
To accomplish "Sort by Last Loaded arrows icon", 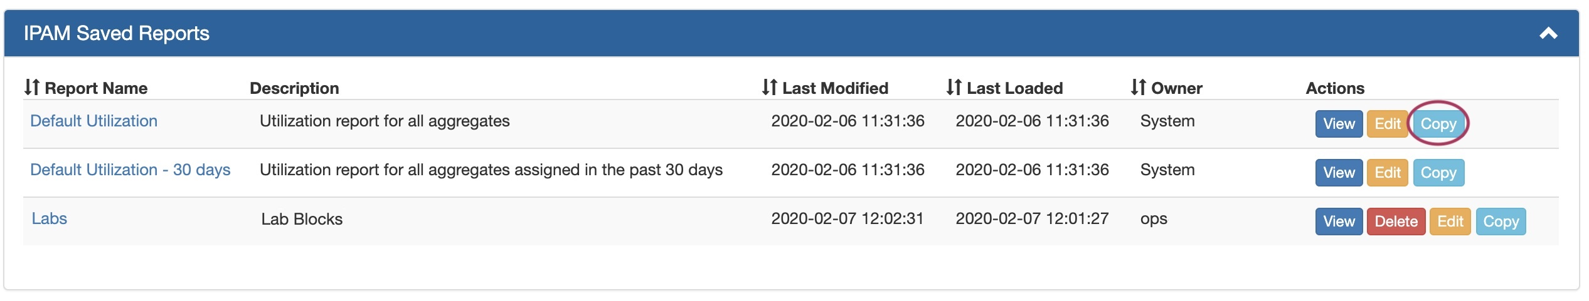I will (954, 88).
